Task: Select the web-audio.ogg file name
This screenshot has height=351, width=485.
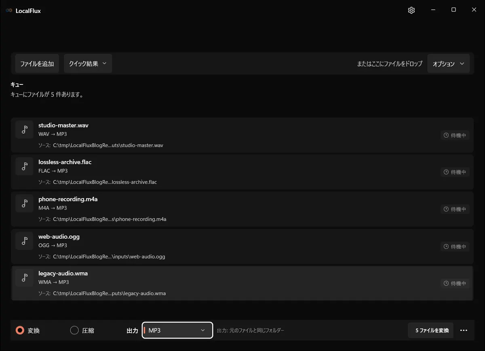Action: 59,237
